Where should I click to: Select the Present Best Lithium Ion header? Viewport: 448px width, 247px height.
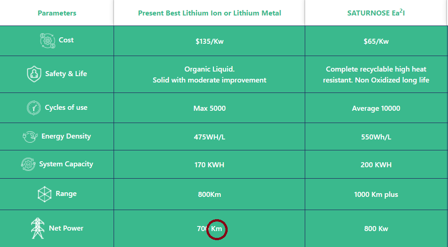(x=209, y=13)
